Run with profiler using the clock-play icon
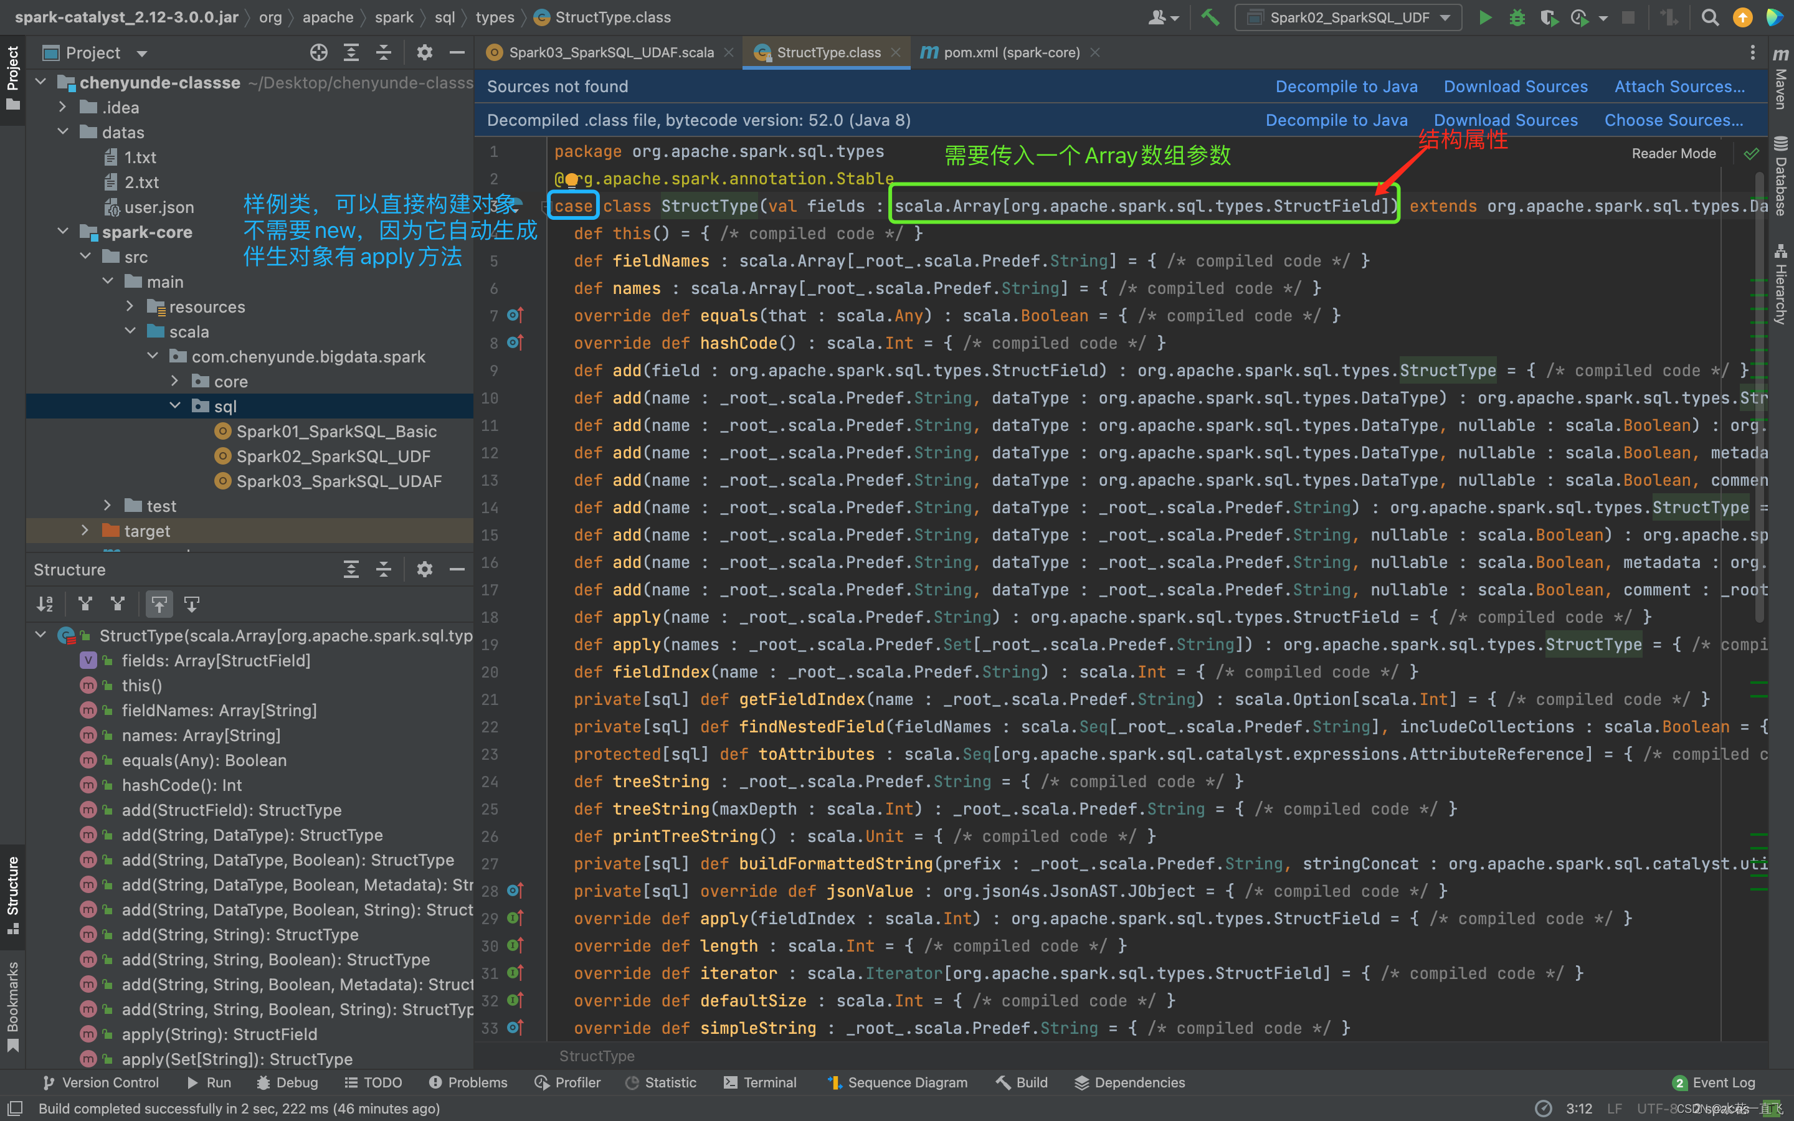Image resolution: width=1794 pixels, height=1121 pixels. point(1580,18)
